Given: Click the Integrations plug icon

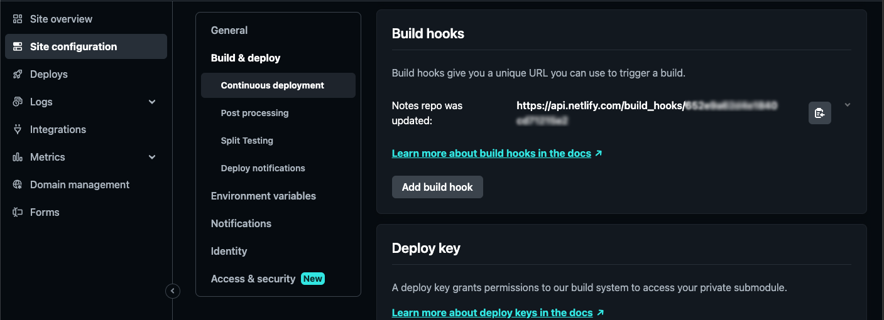Looking at the screenshot, I should [x=18, y=129].
